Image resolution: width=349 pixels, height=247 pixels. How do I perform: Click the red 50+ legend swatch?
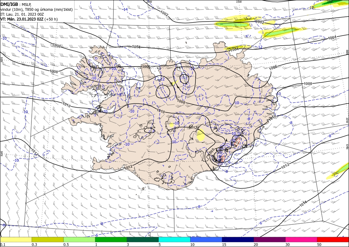333,239
